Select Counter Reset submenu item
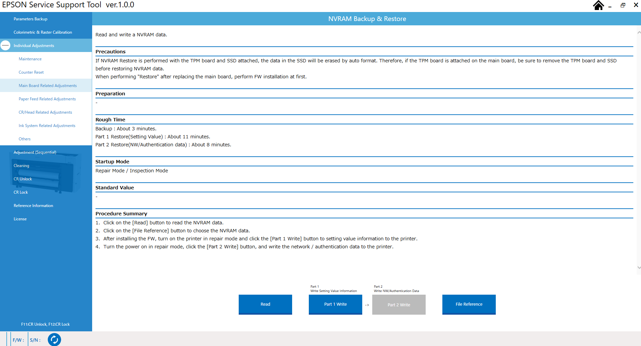Screen dimensions: 641x346 [x=46, y=72]
